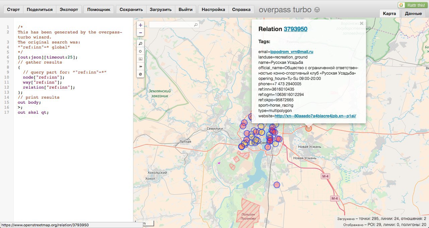Zoom out on the map
The height and width of the screenshot is (228, 429).
140,33
